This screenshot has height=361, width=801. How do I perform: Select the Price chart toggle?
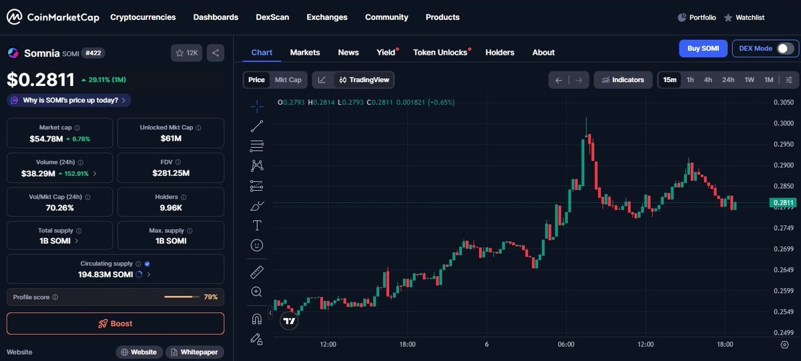(x=256, y=80)
